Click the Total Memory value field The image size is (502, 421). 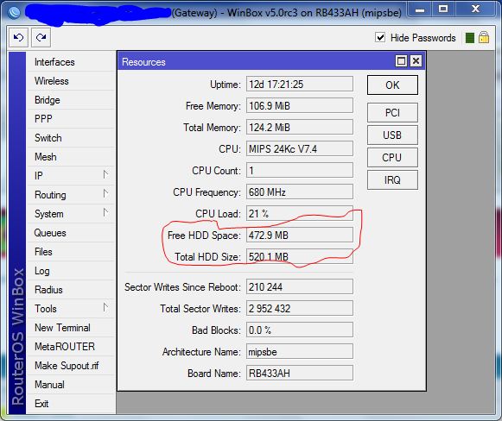[300, 127]
